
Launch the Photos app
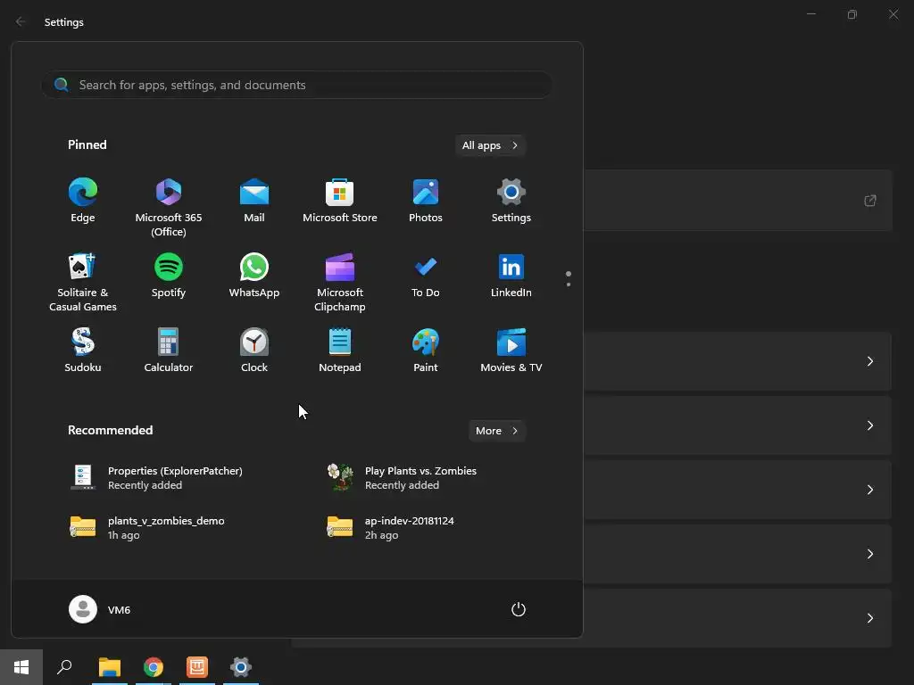click(x=426, y=201)
